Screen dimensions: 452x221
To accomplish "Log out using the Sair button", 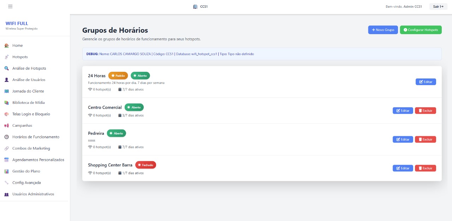I will point(438,6).
